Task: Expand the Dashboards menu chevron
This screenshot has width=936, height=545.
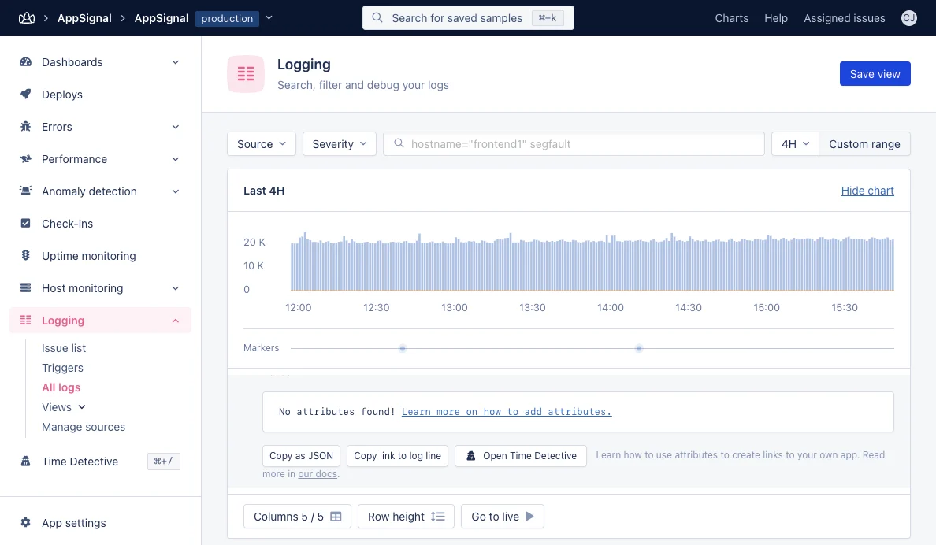Action: click(x=176, y=62)
